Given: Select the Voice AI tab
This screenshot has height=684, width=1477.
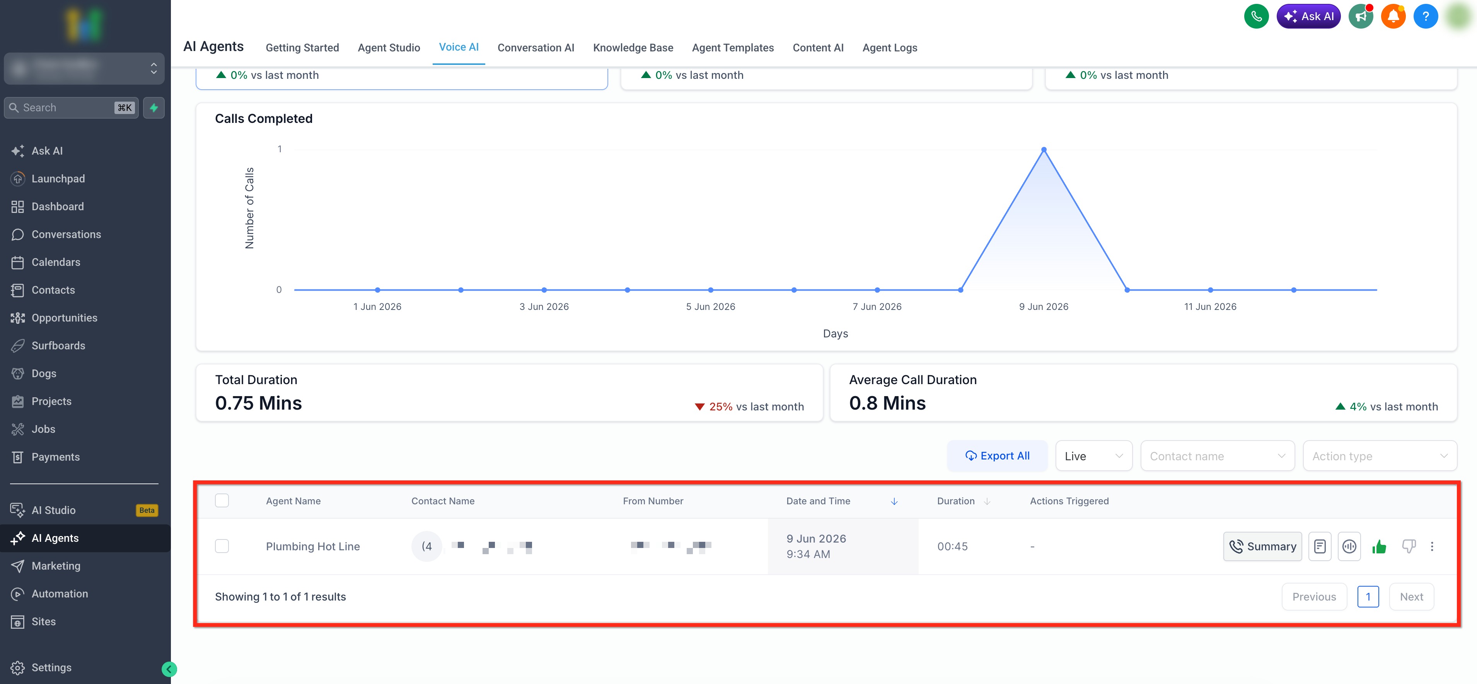Looking at the screenshot, I should (x=459, y=47).
